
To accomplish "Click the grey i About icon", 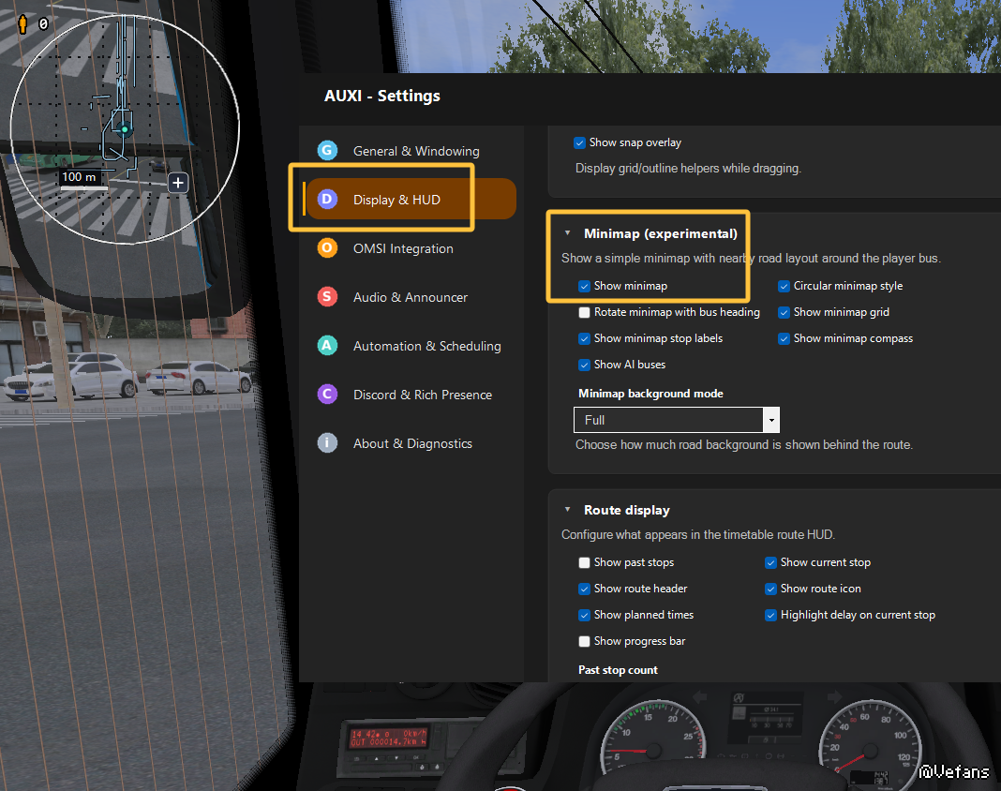I will [x=327, y=443].
